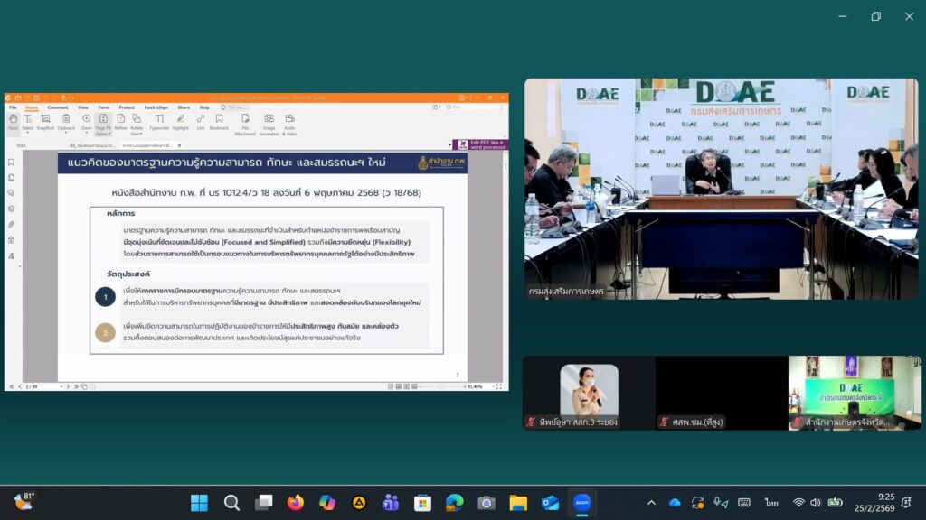Viewport: 926px width, 520px height.
Task: Show hidden system tray icons chevron
Action: click(651, 503)
